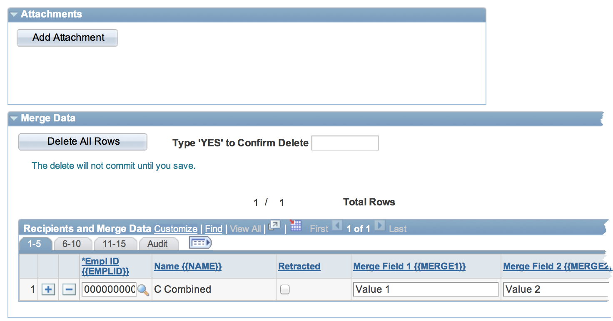
Task: Sort by Merge Field 1 column header
Action: click(x=409, y=267)
